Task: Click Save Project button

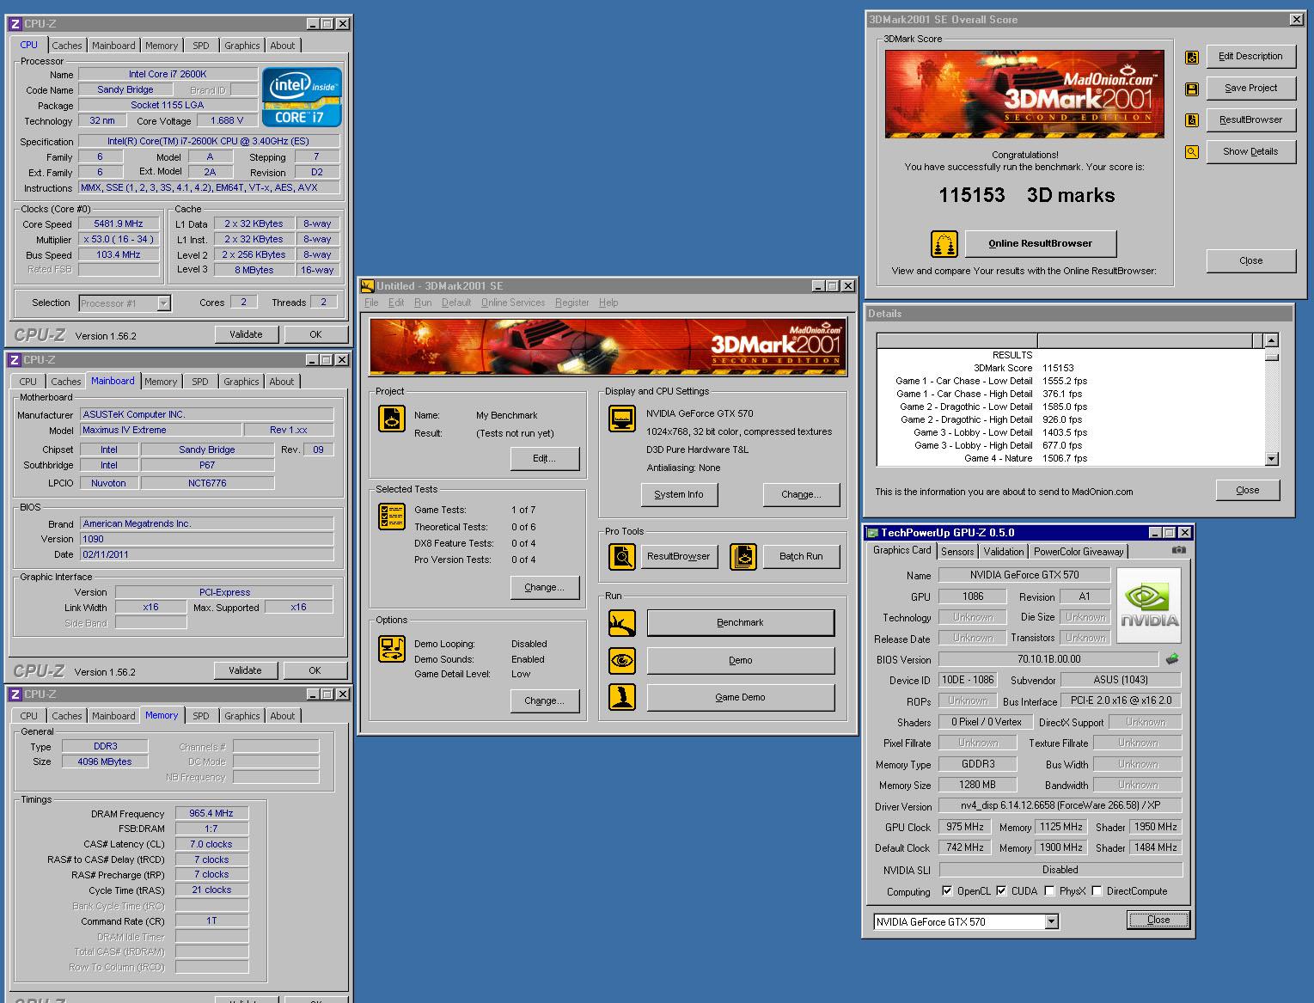Action: tap(1250, 89)
